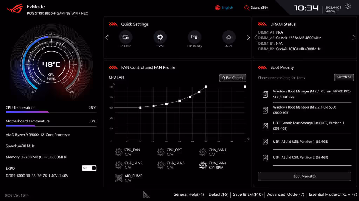
Task: Expand Quick Settings with the right chevron
Action: pos(248,37)
